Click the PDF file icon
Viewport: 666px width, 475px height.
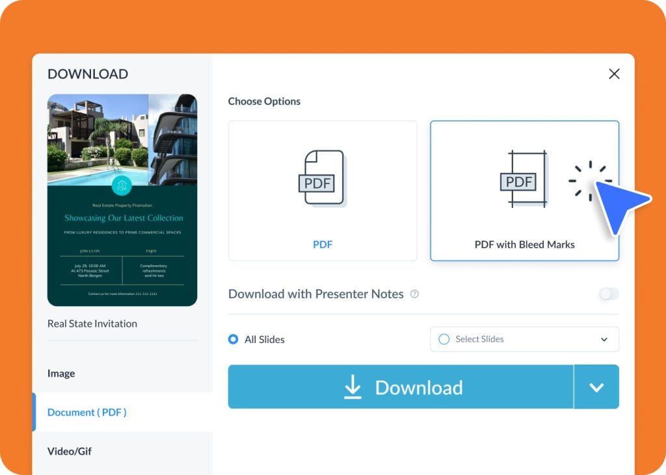[323, 180]
